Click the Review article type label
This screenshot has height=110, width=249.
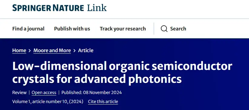(19, 93)
